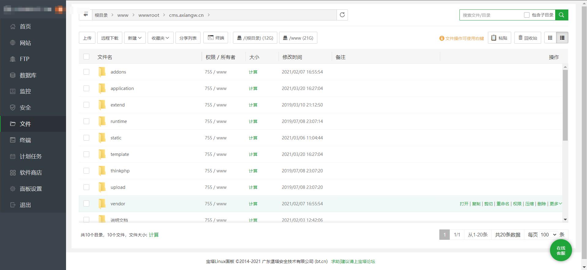
Task: Click wwwroot in the breadcrumb path
Action: point(149,15)
